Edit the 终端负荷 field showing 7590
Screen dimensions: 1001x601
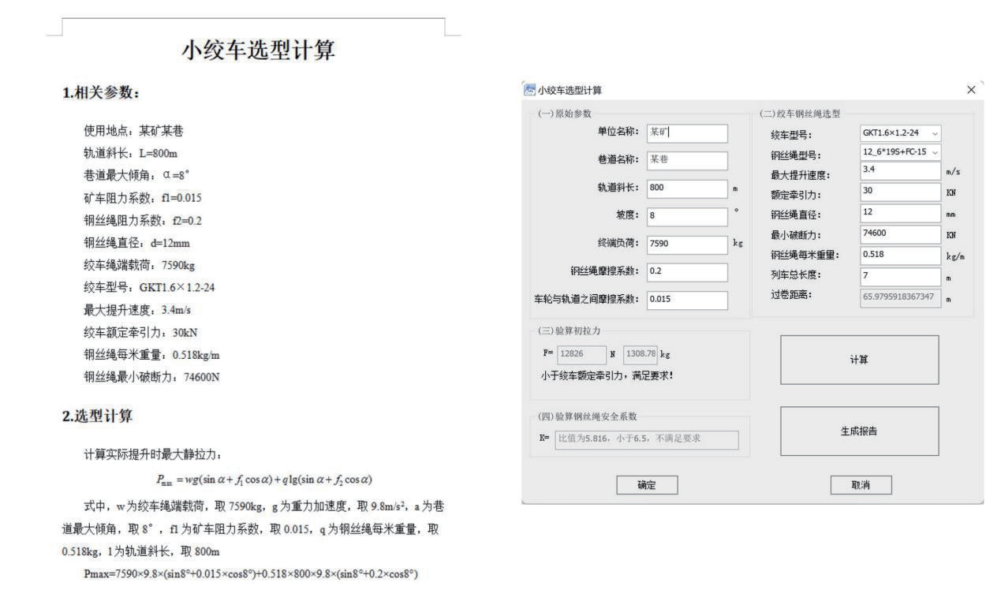pos(686,244)
